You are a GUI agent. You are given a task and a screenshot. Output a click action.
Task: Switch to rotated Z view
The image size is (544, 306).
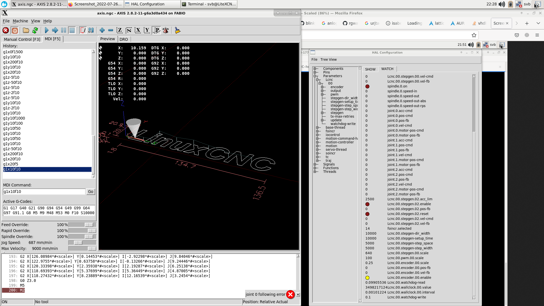tap(129, 30)
